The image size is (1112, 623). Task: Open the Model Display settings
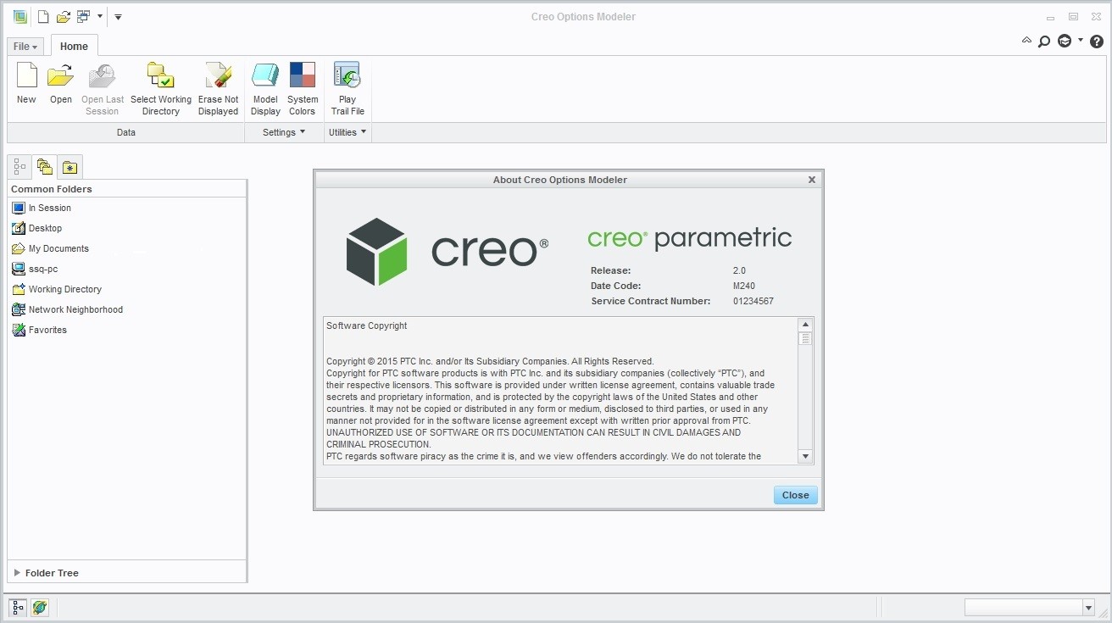pos(265,75)
